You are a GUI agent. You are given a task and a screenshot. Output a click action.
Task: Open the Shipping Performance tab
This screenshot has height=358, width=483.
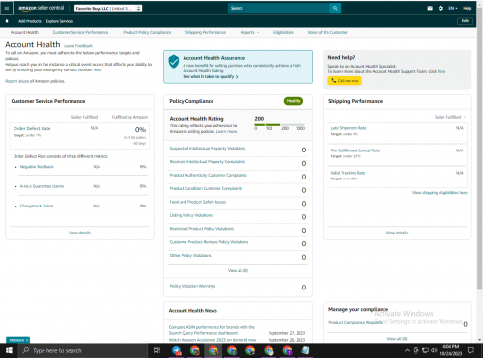[x=206, y=32]
